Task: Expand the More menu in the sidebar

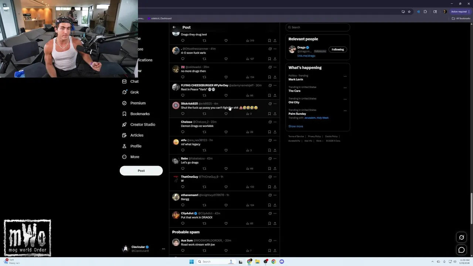Action: tap(131, 157)
